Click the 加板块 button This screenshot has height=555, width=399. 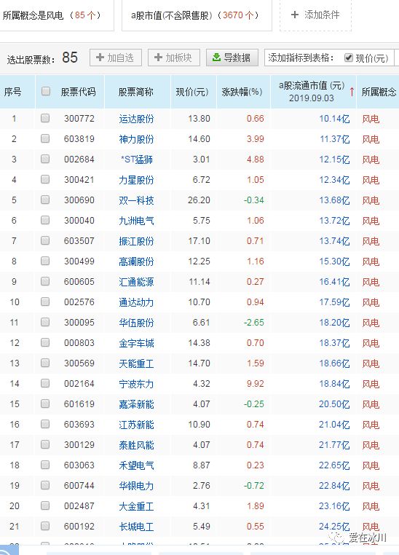pyautogui.click(x=174, y=58)
